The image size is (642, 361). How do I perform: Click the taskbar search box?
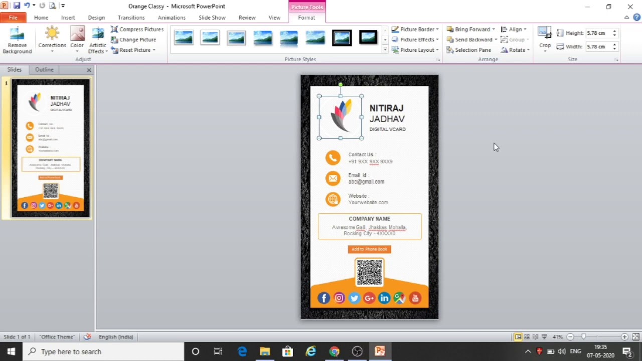(103, 351)
